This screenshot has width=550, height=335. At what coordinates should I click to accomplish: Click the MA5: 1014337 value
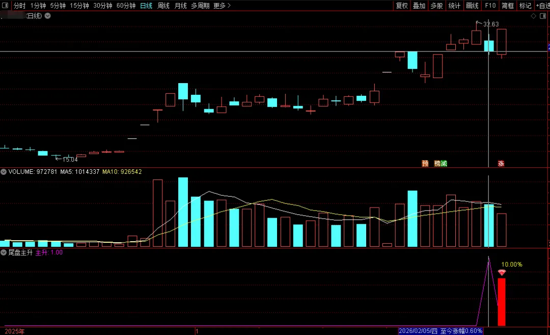[x=79, y=172]
